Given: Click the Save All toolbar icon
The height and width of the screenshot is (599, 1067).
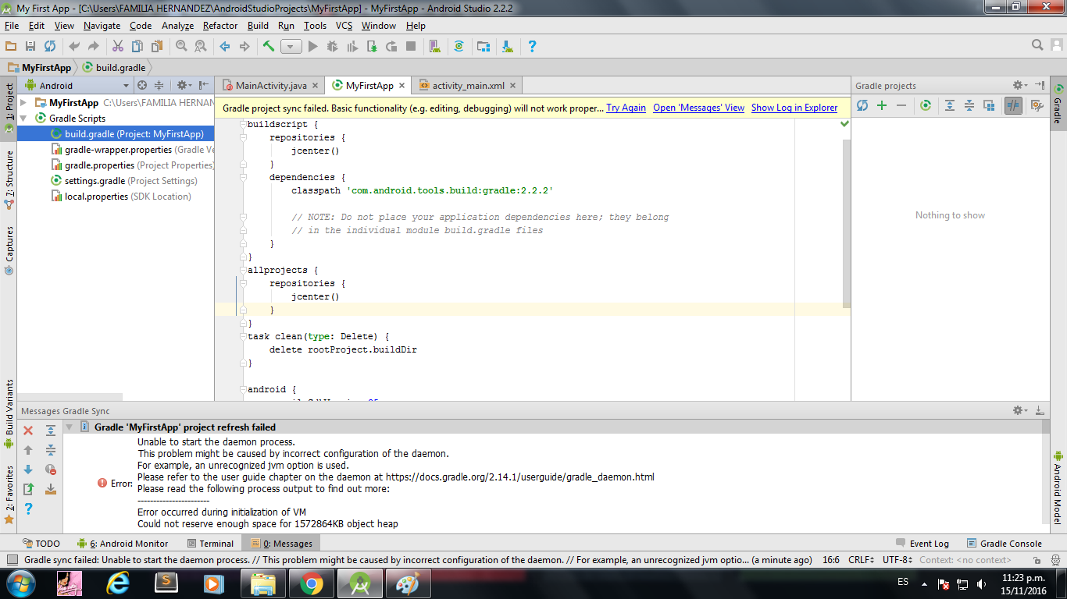Looking at the screenshot, I should coord(30,47).
